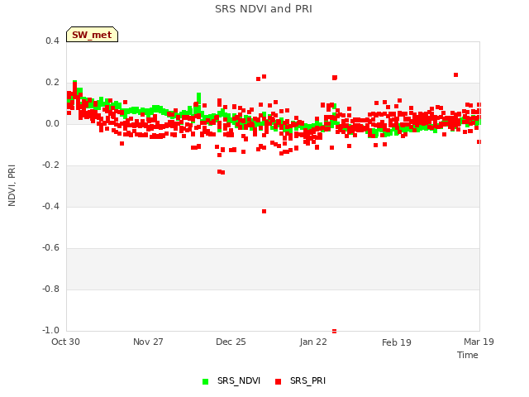
Task: Click the Time x-axis title
Action: coord(468,355)
